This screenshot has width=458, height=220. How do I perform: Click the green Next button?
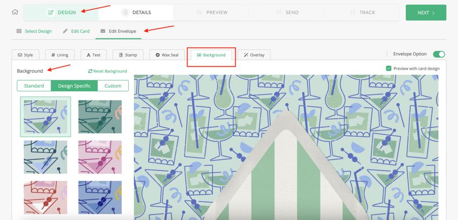coord(426,12)
